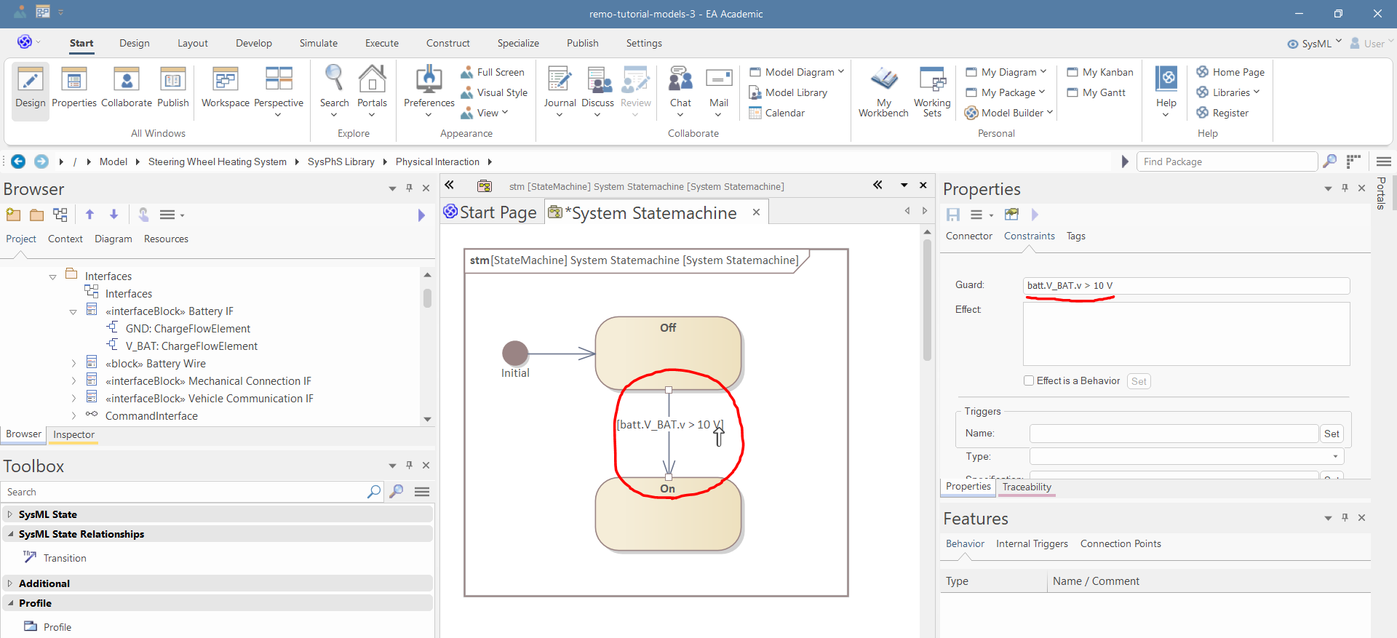Image resolution: width=1397 pixels, height=638 pixels.
Task: Click the My Workbench icon
Action: click(x=883, y=80)
